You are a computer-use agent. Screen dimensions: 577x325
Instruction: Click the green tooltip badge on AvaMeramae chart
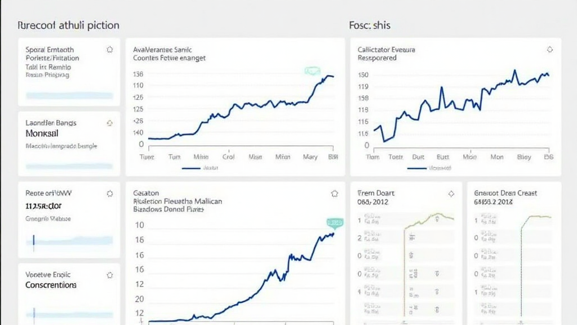(312, 71)
